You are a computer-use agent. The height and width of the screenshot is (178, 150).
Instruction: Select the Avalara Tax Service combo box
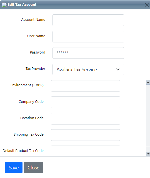[x=88, y=70]
